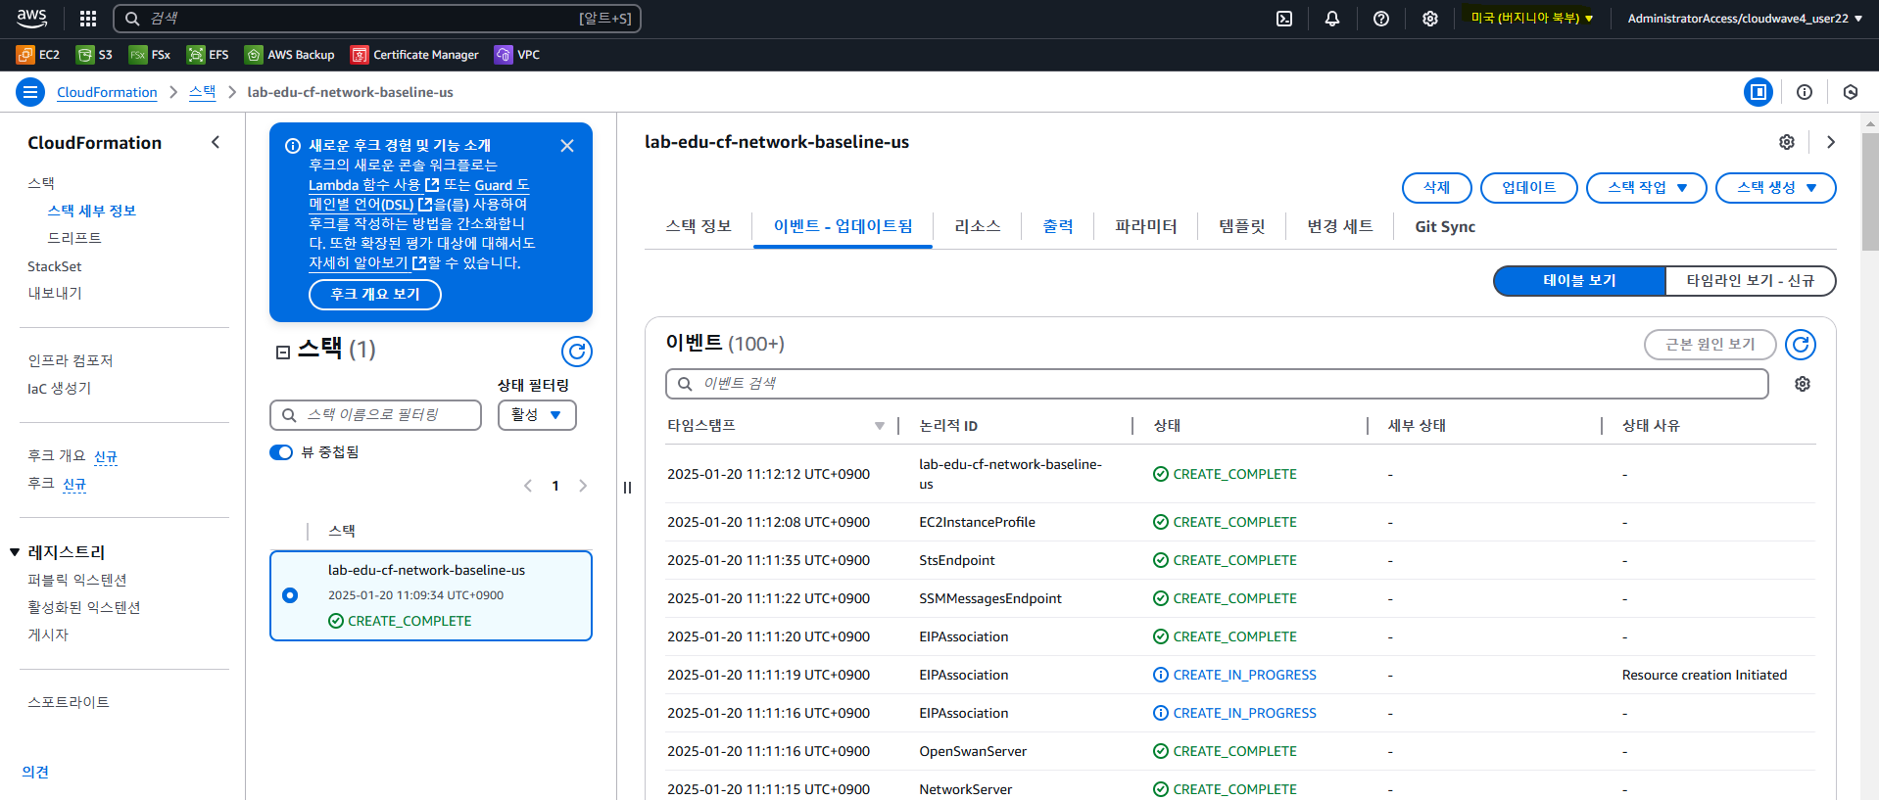Switch to the Parameters tab
Image resolution: width=1879 pixels, height=800 pixels.
1146,226
